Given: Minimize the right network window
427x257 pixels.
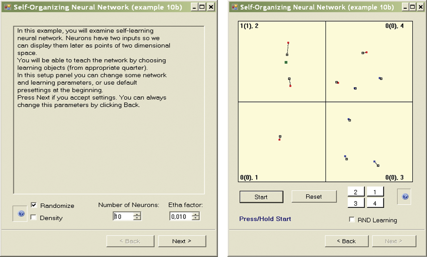Looking at the screenshot, I should 404,8.
